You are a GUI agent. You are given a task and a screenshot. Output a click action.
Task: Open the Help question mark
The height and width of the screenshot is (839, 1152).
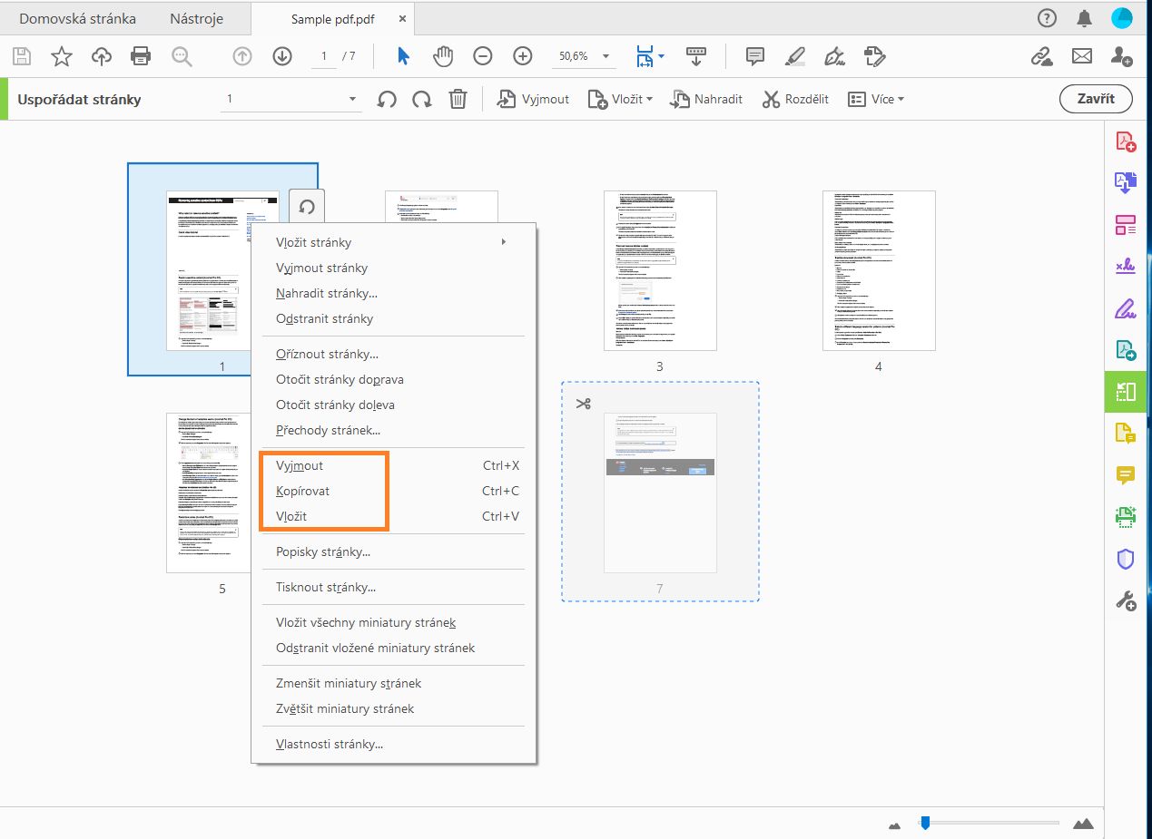pos(1047,18)
